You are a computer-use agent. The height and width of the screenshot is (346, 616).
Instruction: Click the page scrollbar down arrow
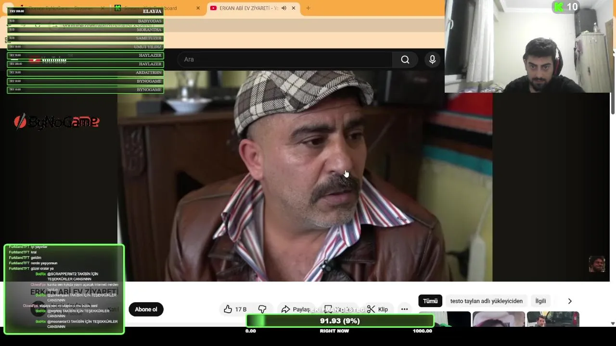coord(613,323)
